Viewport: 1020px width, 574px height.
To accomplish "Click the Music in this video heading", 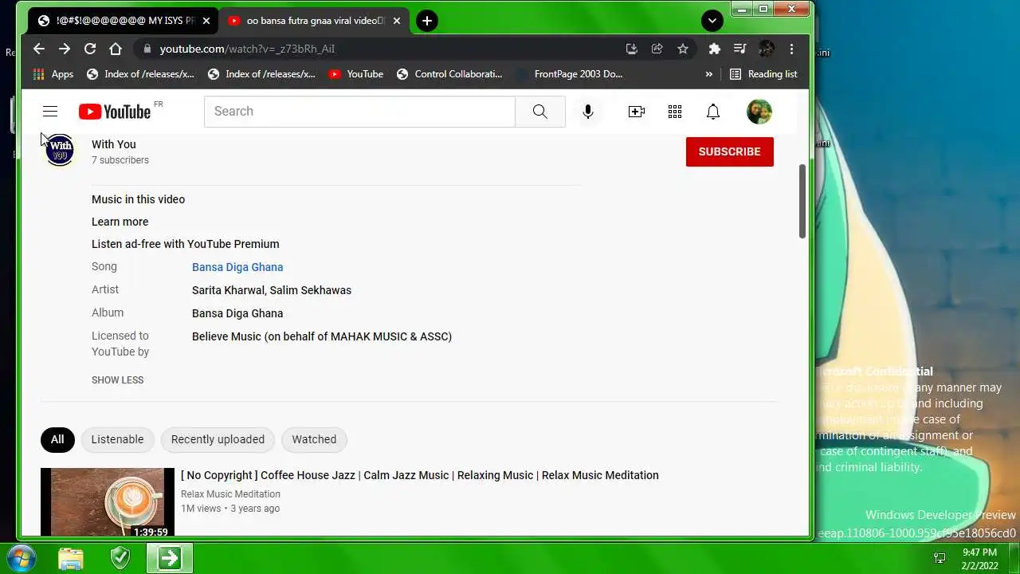I will tap(138, 199).
